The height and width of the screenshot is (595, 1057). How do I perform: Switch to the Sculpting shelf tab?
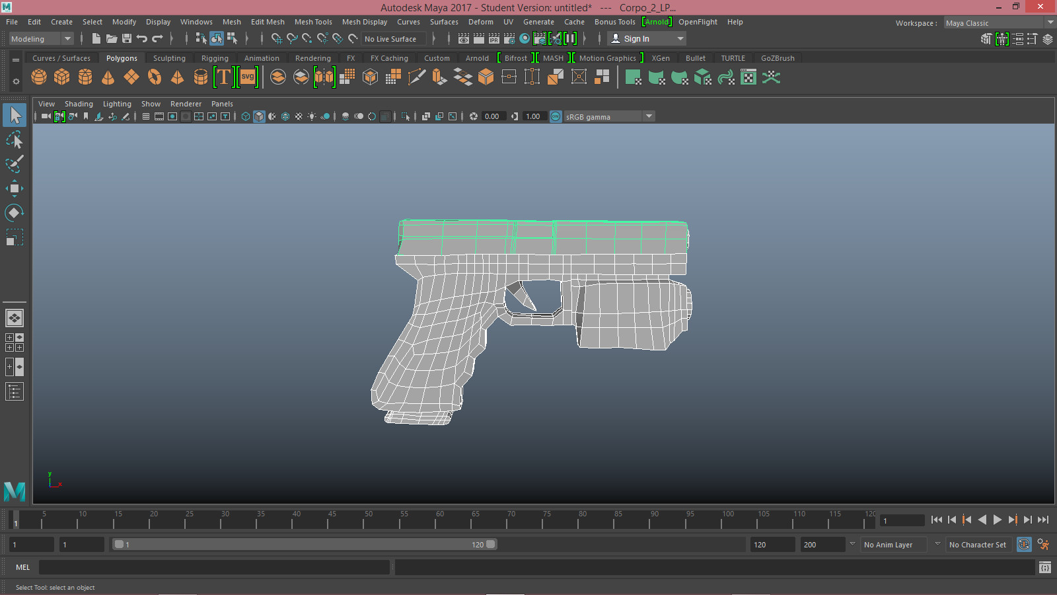[x=169, y=58]
